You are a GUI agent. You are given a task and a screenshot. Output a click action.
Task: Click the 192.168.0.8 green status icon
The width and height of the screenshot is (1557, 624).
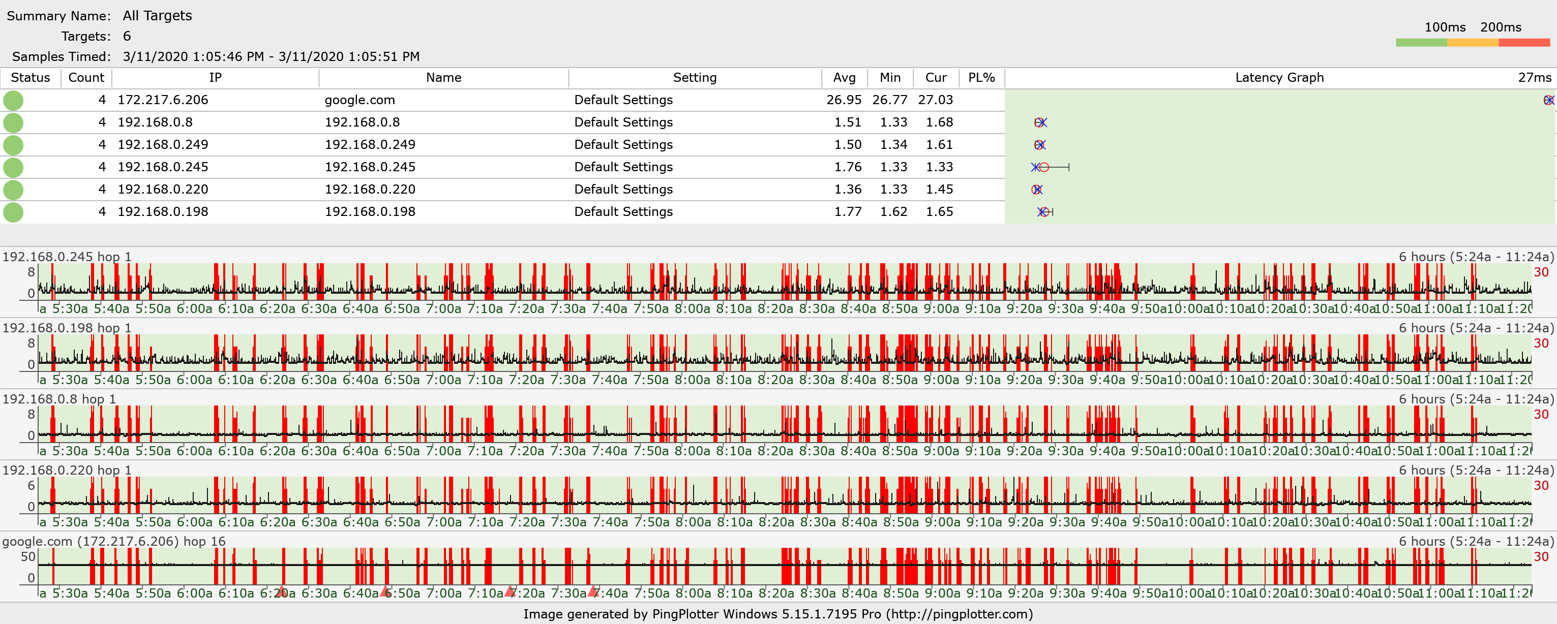coord(13,122)
